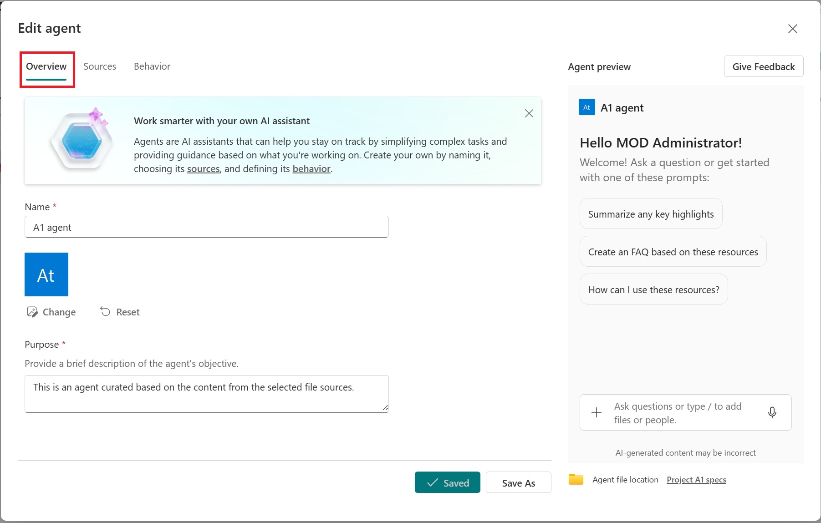The height and width of the screenshot is (523, 821).
Task: Select the Summarize any key highlights prompt
Action: pos(650,213)
